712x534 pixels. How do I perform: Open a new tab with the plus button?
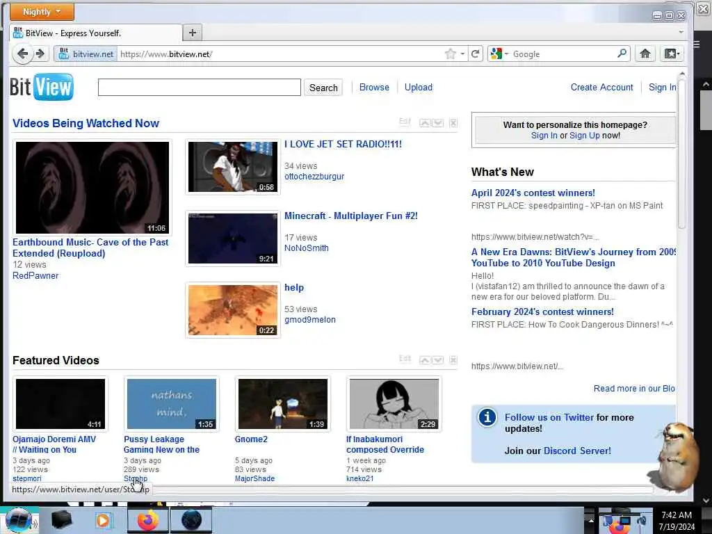193,33
